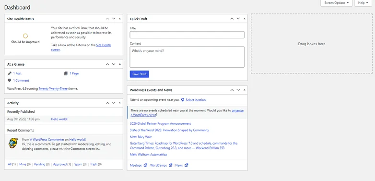Open the Hello world! recently published post
Viewport: 375px width, 181px height.
pos(59,119)
